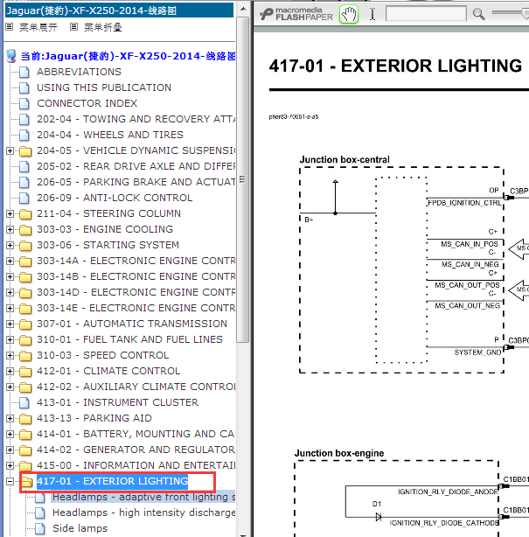
Task: Open 205-02 REAR DRIVE AXLE page
Action: pos(136,166)
